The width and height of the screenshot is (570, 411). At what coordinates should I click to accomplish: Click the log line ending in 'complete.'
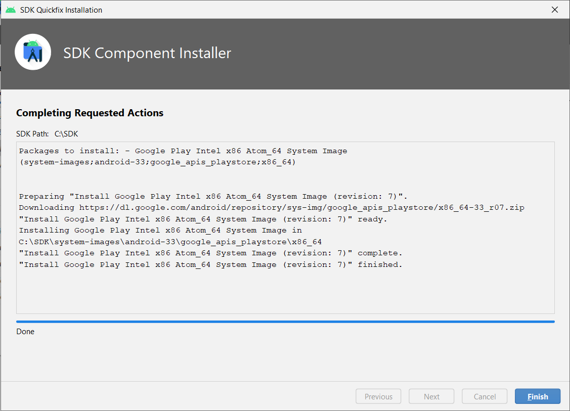tap(210, 253)
